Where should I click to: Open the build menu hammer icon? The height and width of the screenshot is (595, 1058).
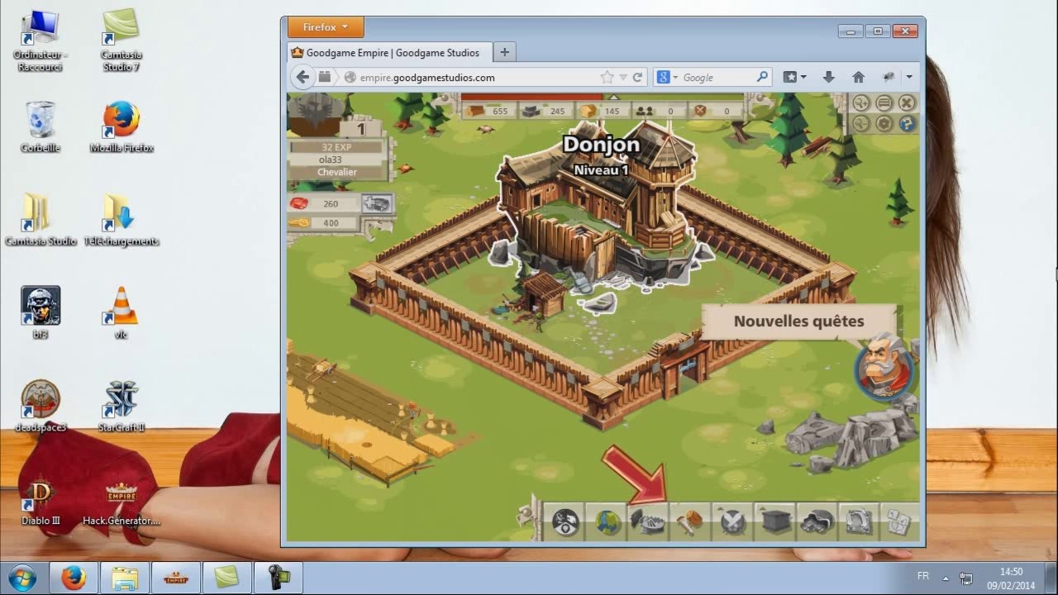[691, 522]
